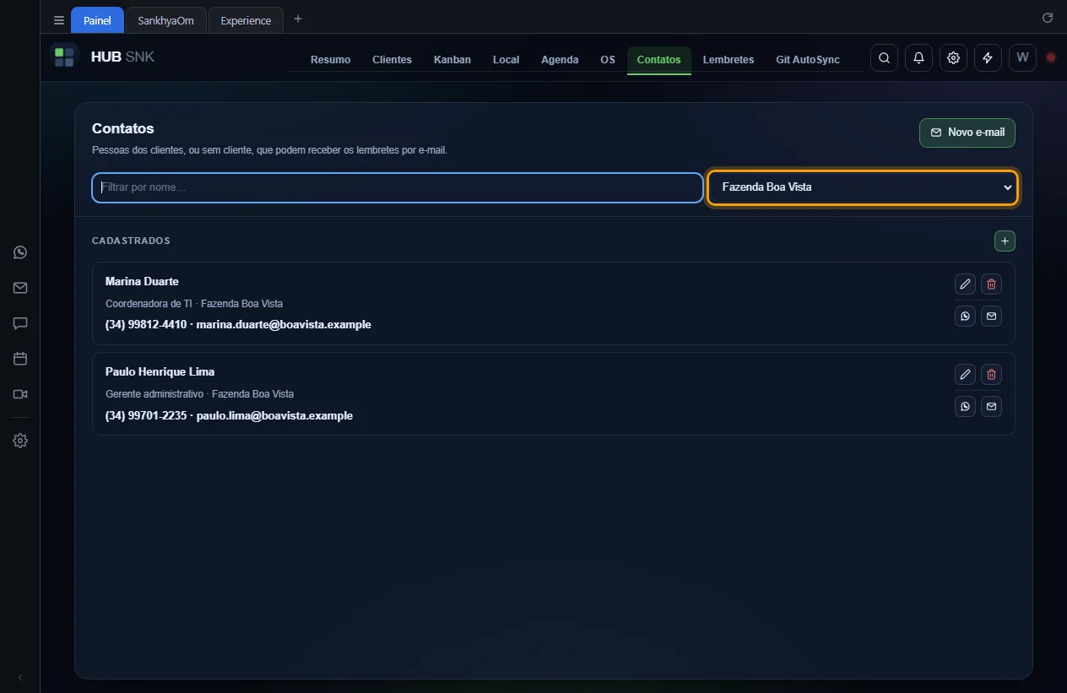Image resolution: width=1067 pixels, height=693 pixels.
Task: Click the CADASTRADOS section label
Action: (x=131, y=241)
